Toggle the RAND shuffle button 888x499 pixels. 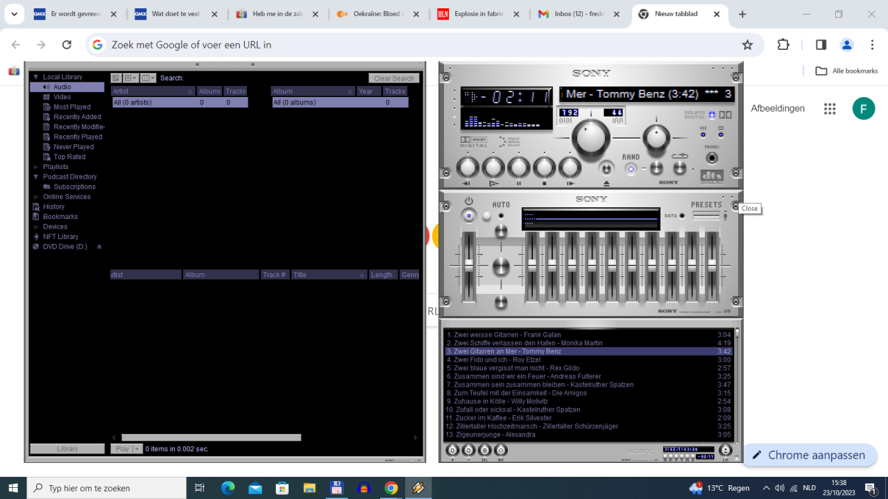click(x=631, y=168)
